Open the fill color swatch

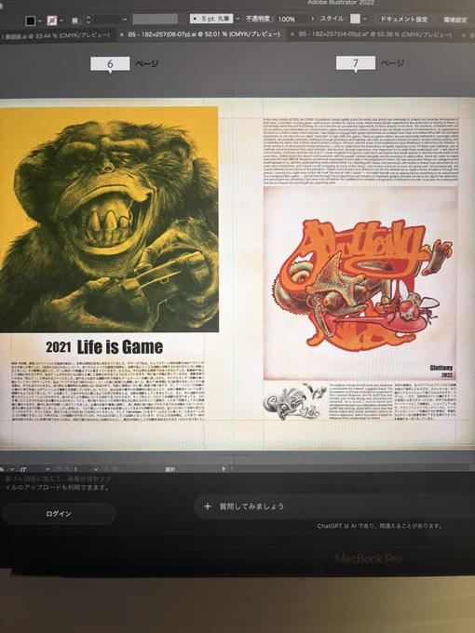[31, 20]
